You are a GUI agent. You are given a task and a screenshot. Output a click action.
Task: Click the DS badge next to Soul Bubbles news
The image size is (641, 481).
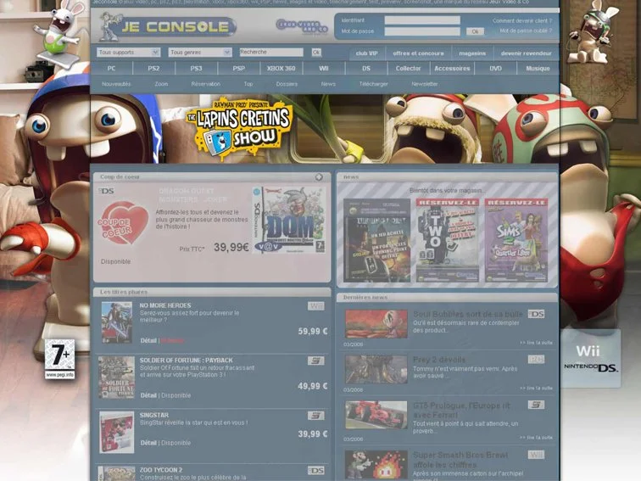coord(536,314)
